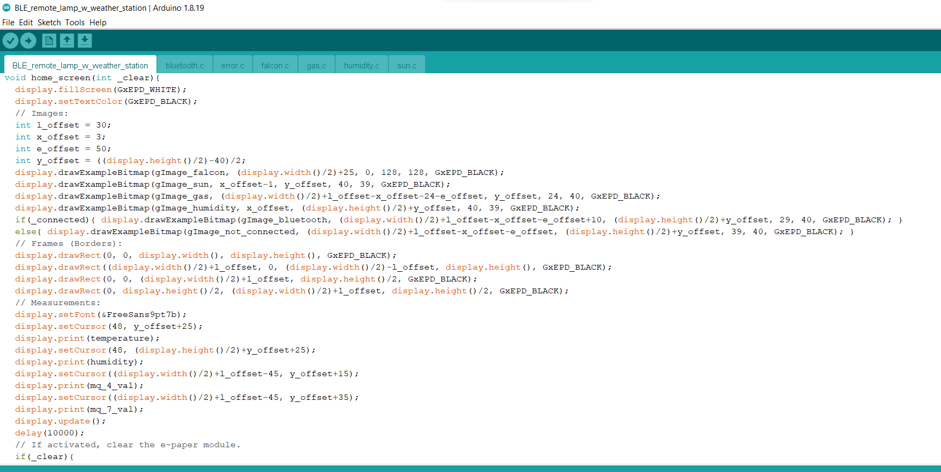Click the 'int l_offset = 30;' line
The height and width of the screenshot is (472, 941).
63,125
